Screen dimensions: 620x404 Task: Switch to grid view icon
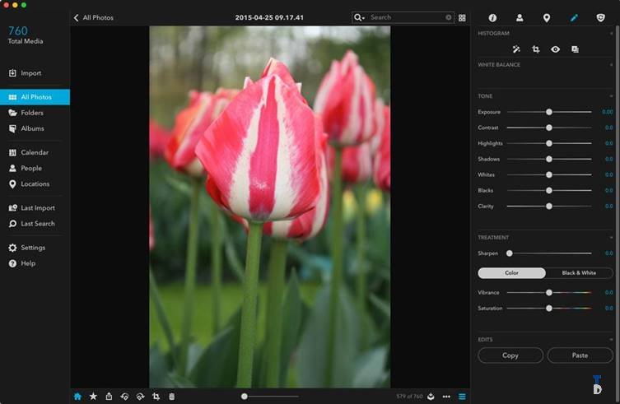pyautogui.click(x=462, y=17)
